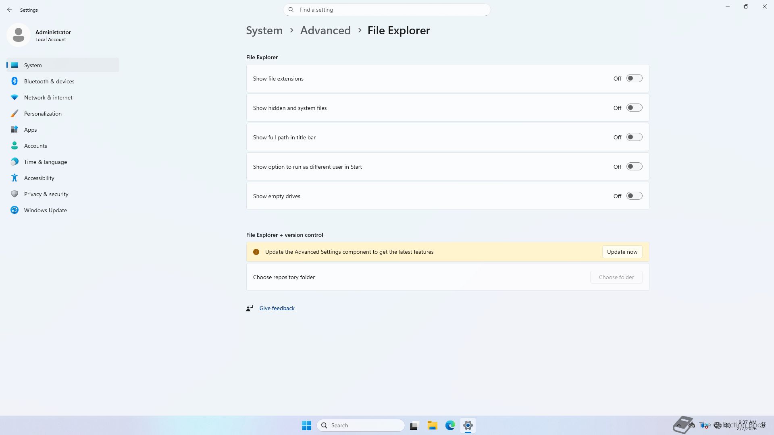This screenshot has height=435, width=774.
Task: Open Windows Update page
Action: point(45,210)
